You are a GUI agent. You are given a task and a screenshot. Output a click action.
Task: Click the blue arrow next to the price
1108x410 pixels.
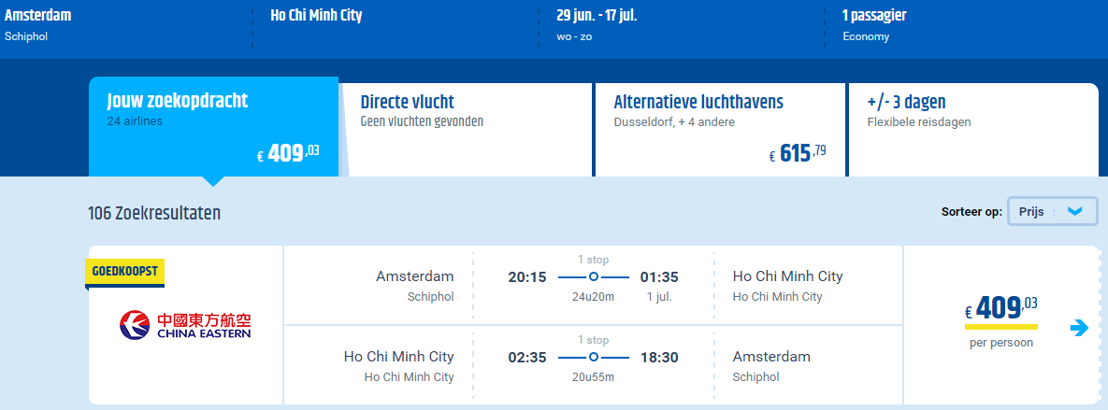[1079, 328]
